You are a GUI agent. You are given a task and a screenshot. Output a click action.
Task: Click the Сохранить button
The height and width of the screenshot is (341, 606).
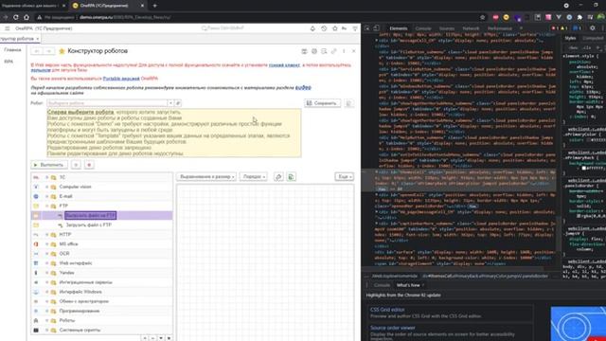click(322, 103)
